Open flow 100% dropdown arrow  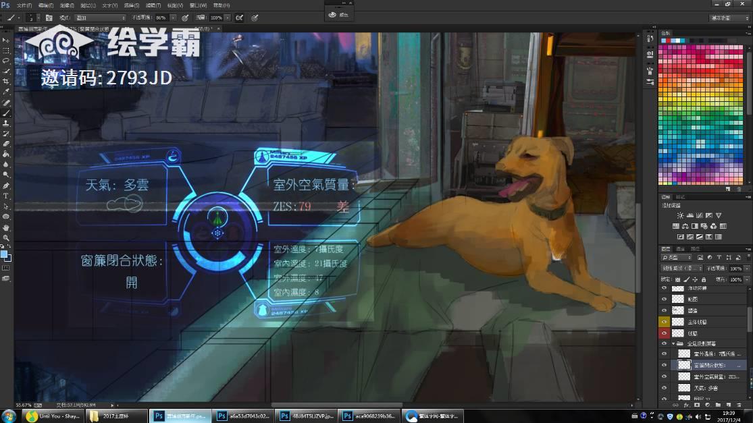click(x=228, y=18)
